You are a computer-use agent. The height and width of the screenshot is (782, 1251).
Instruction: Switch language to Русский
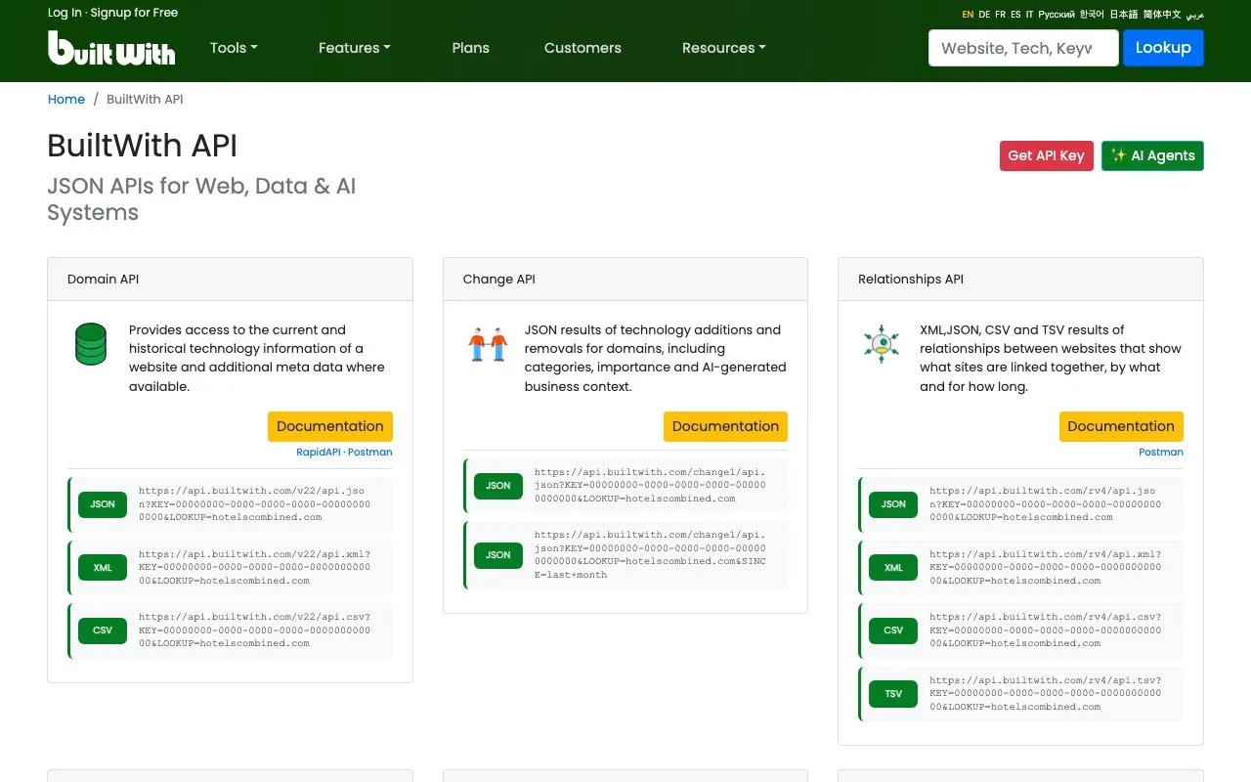coord(1057,15)
